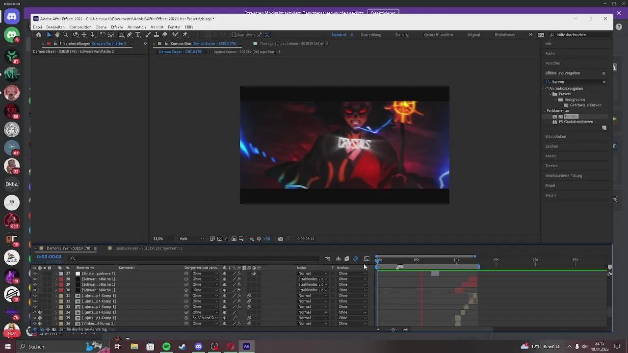
Task: Open Discord home icon in sidebar
Action: [x=12, y=17]
